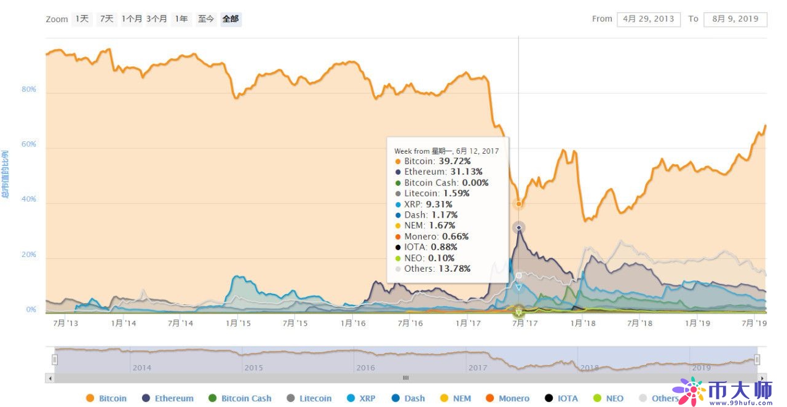Select the 全部 zoom option
787x407 pixels.
pos(231,19)
